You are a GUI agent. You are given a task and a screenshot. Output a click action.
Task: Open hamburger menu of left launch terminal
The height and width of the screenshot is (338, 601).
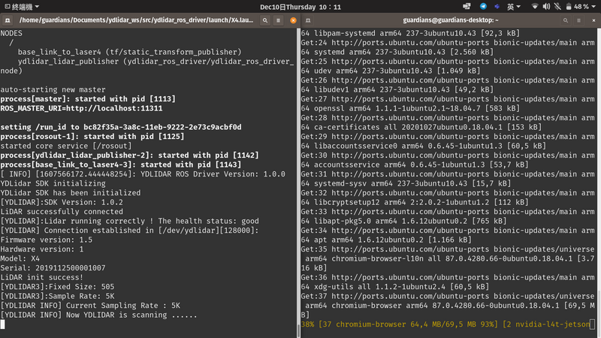pos(279,20)
